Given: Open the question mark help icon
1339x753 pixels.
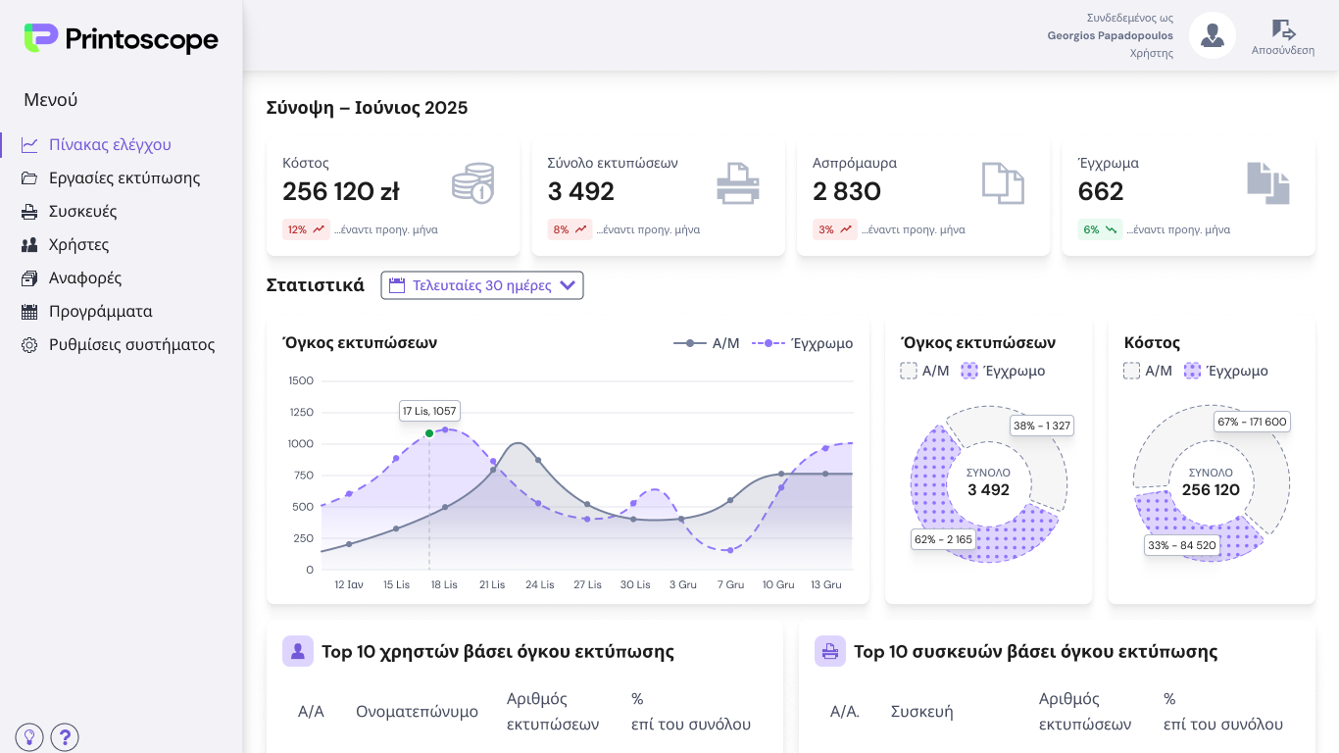Looking at the screenshot, I should [65, 737].
